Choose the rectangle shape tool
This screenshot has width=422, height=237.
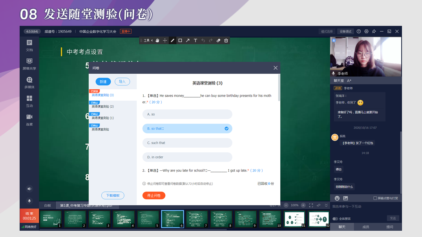180,40
